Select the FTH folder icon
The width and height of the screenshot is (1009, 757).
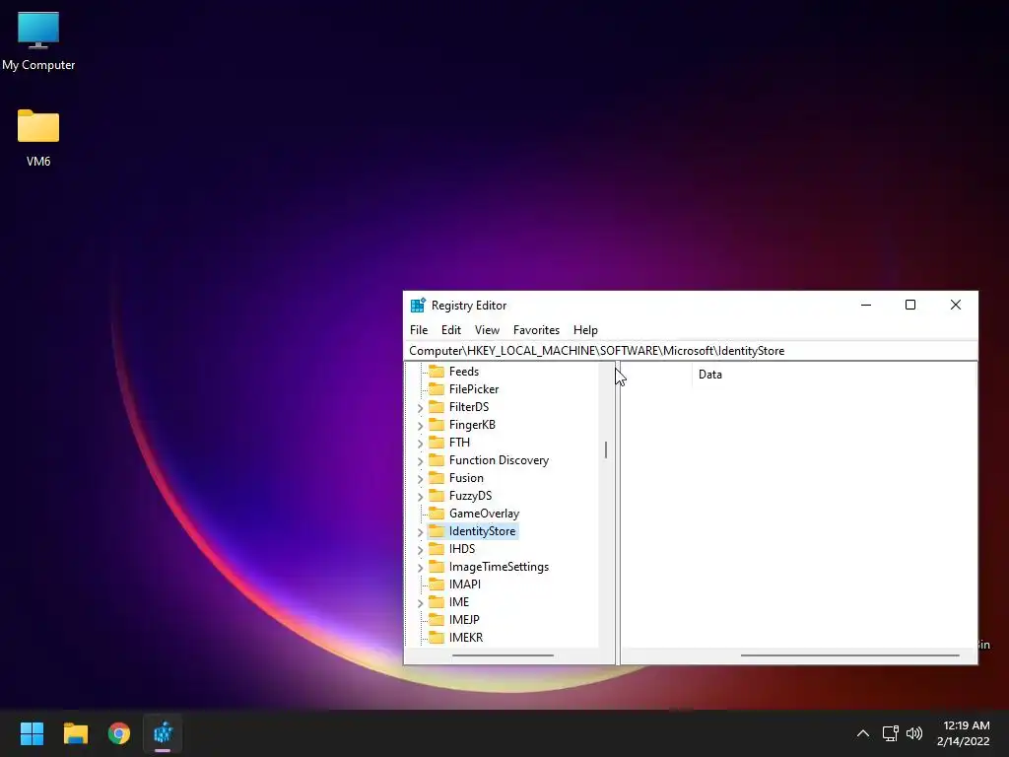point(437,443)
